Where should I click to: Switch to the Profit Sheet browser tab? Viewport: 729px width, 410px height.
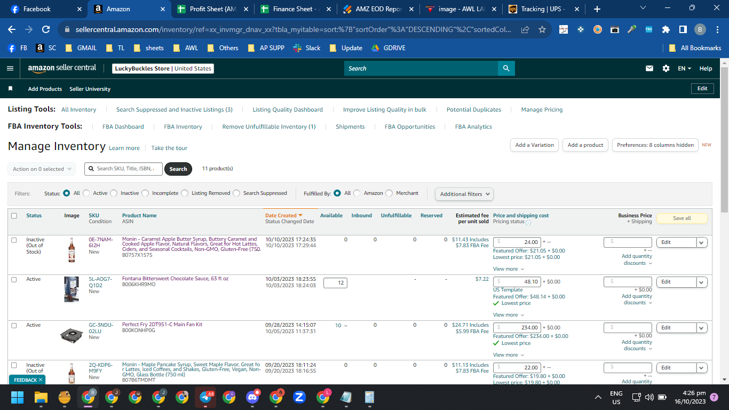pyautogui.click(x=212, y=9)
